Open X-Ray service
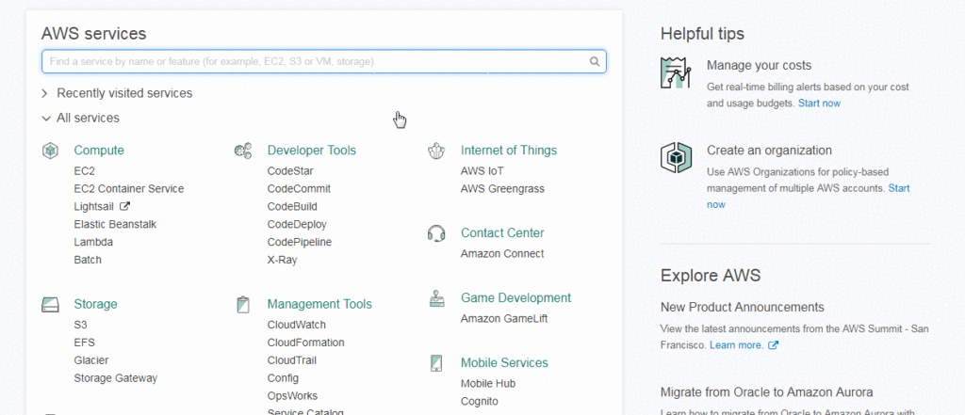The height and width of the screenshot is (415, 965). (x=283, y=260)
